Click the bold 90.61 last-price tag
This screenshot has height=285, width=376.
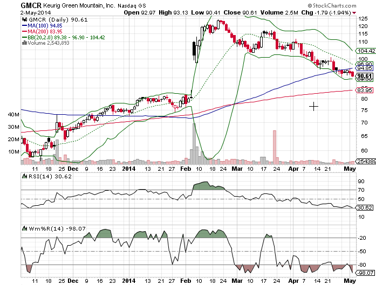pos(364,76)
